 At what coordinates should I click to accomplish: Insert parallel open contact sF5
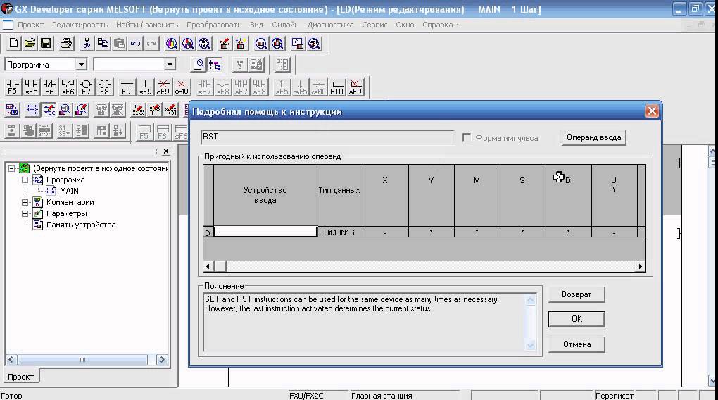point(31,87)
